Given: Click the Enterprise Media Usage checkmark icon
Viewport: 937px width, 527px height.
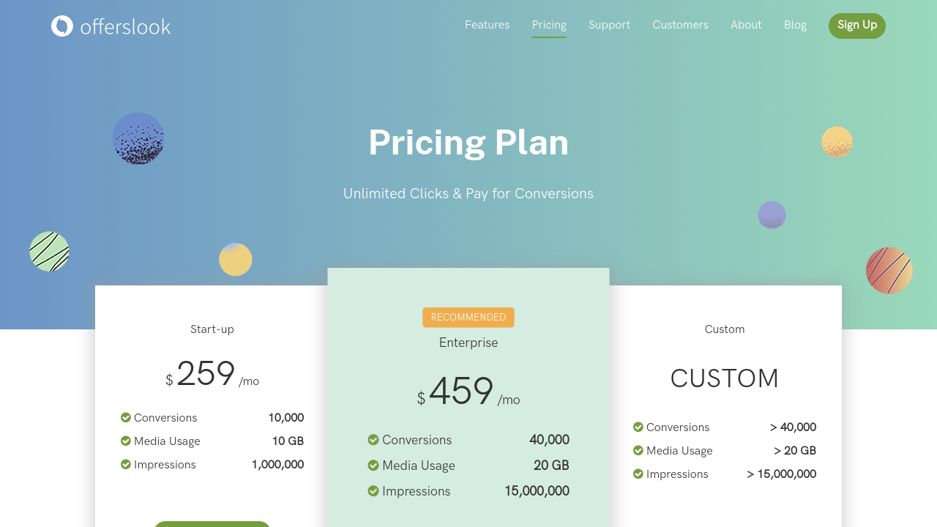Looking at the screenshot, I should pos(373,466).
